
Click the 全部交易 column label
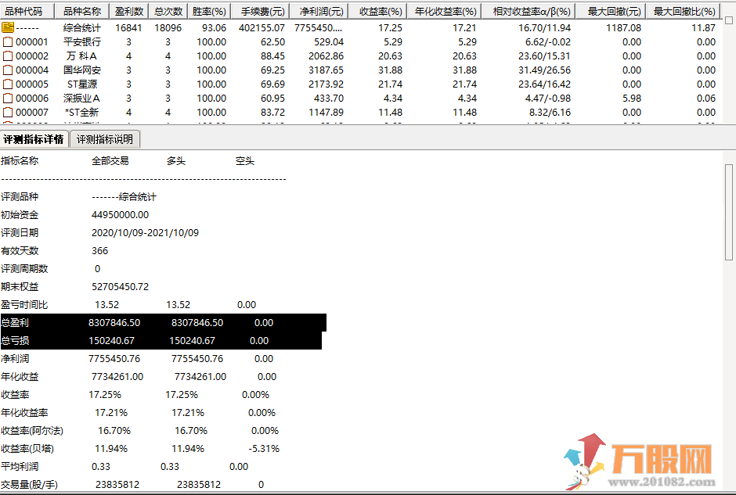(110, 161)
